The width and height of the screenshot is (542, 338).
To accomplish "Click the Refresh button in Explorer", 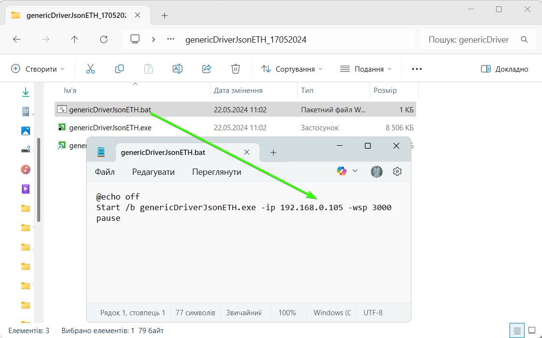I will (104, 40).
